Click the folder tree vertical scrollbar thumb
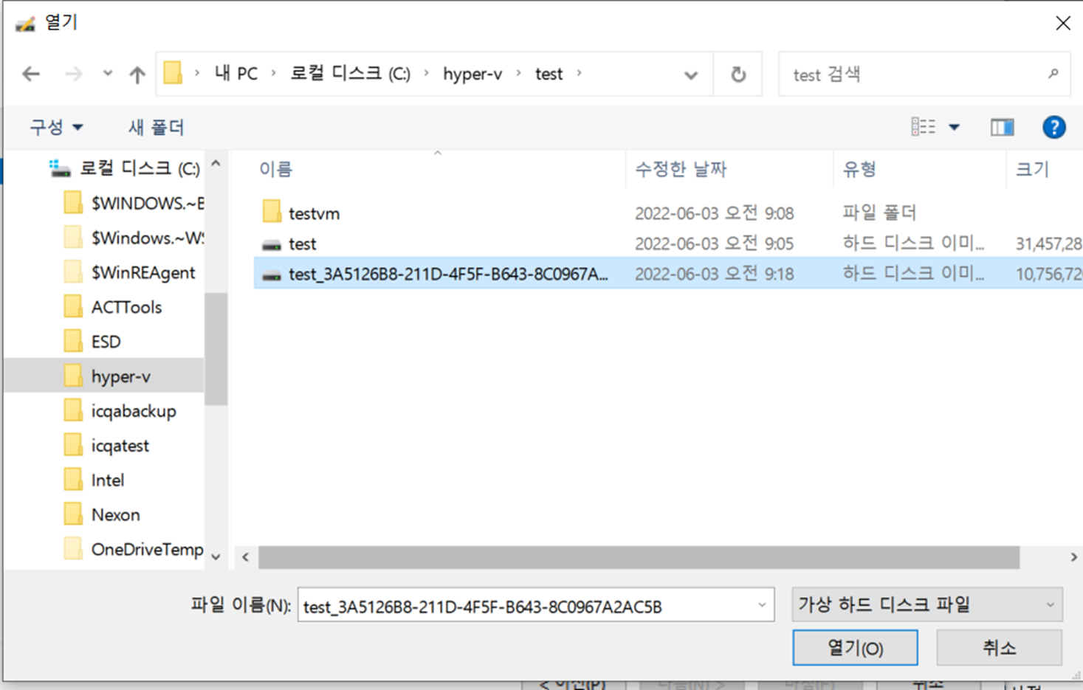Image resolution: width=1083 pixels, height=690 pixels. (216, 349)
